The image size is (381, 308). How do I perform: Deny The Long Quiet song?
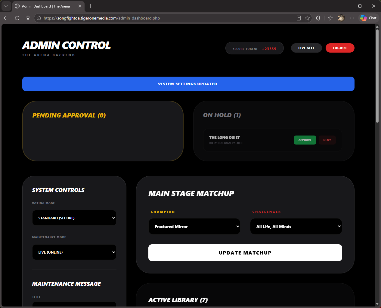pos(327,140)
